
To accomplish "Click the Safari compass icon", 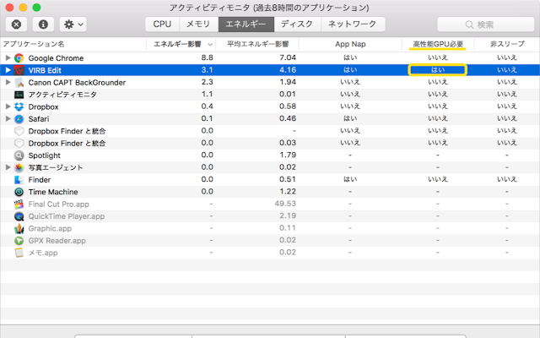I will (19, 119).
